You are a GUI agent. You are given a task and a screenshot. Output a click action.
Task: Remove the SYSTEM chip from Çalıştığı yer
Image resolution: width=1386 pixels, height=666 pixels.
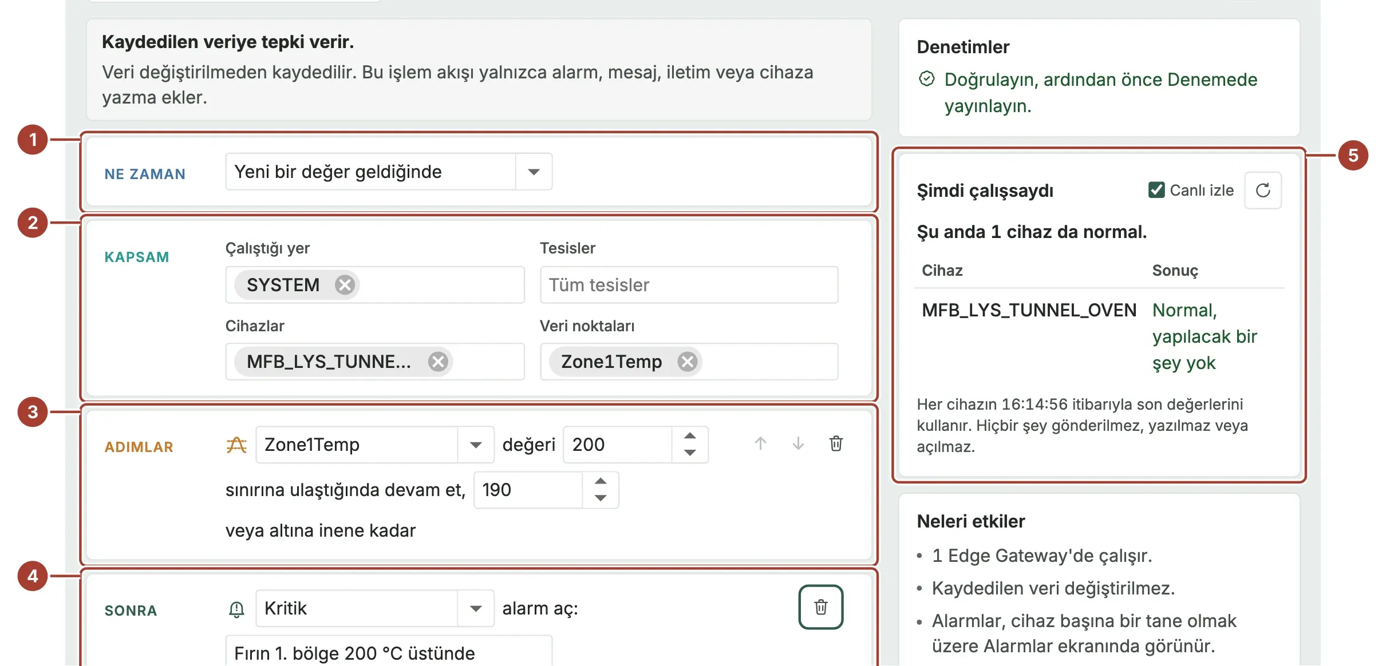point(345,284)
